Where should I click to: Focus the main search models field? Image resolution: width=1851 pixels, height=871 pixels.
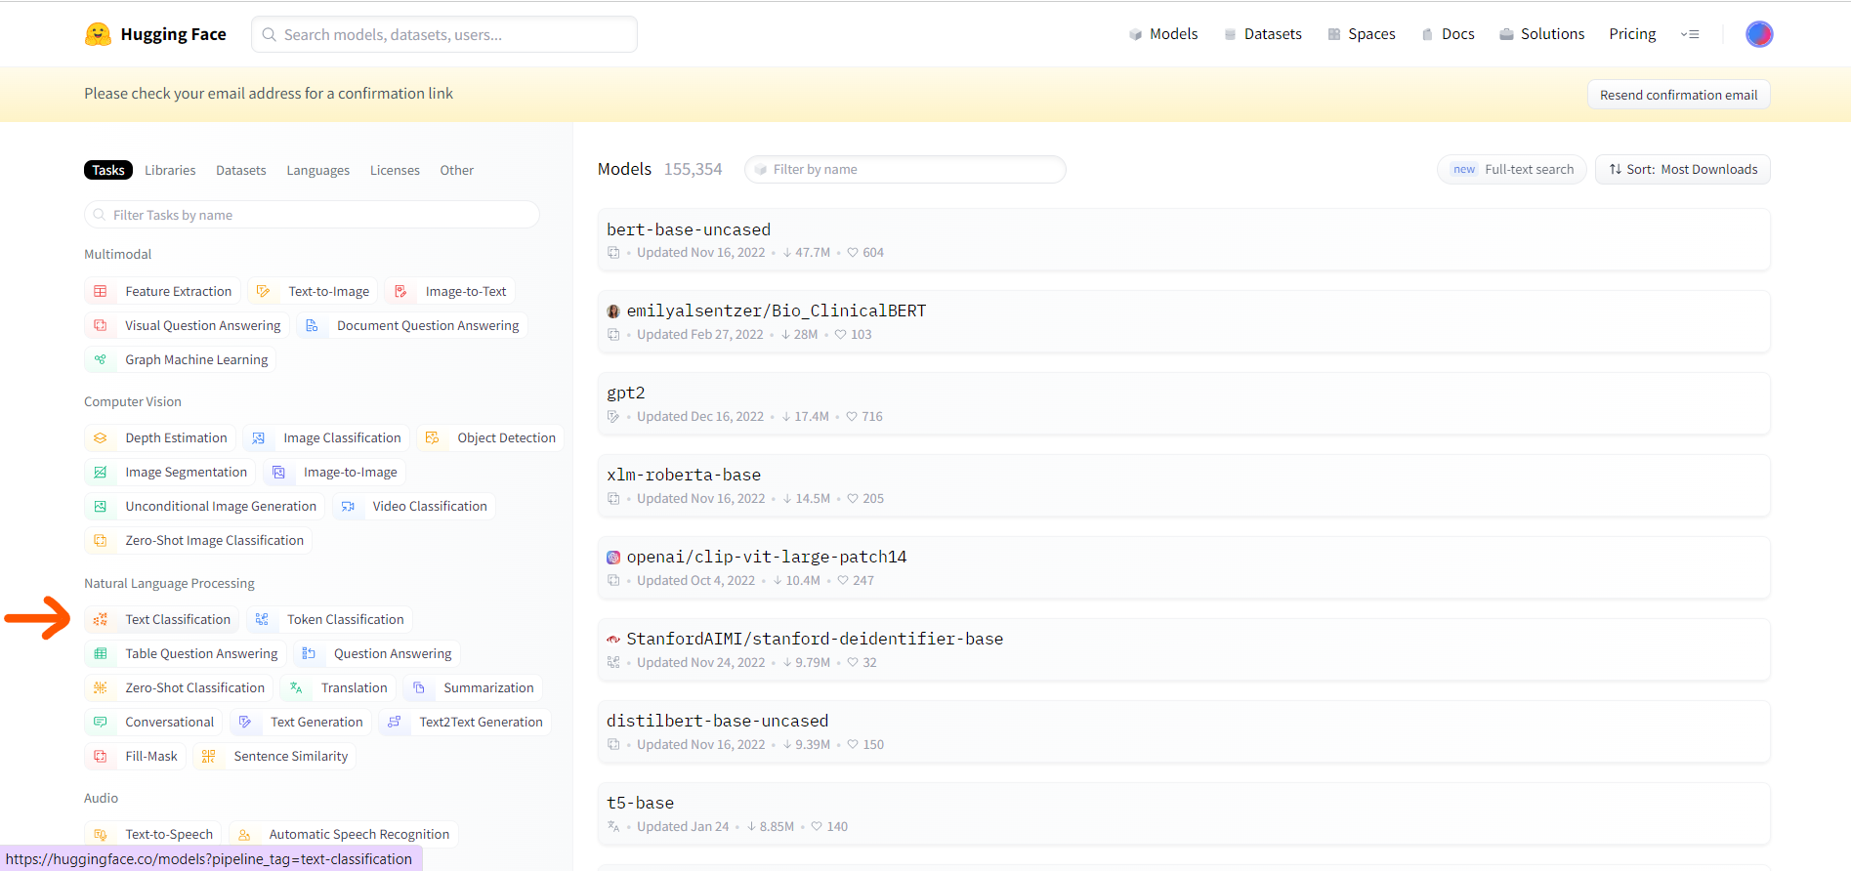pos(444,34)
